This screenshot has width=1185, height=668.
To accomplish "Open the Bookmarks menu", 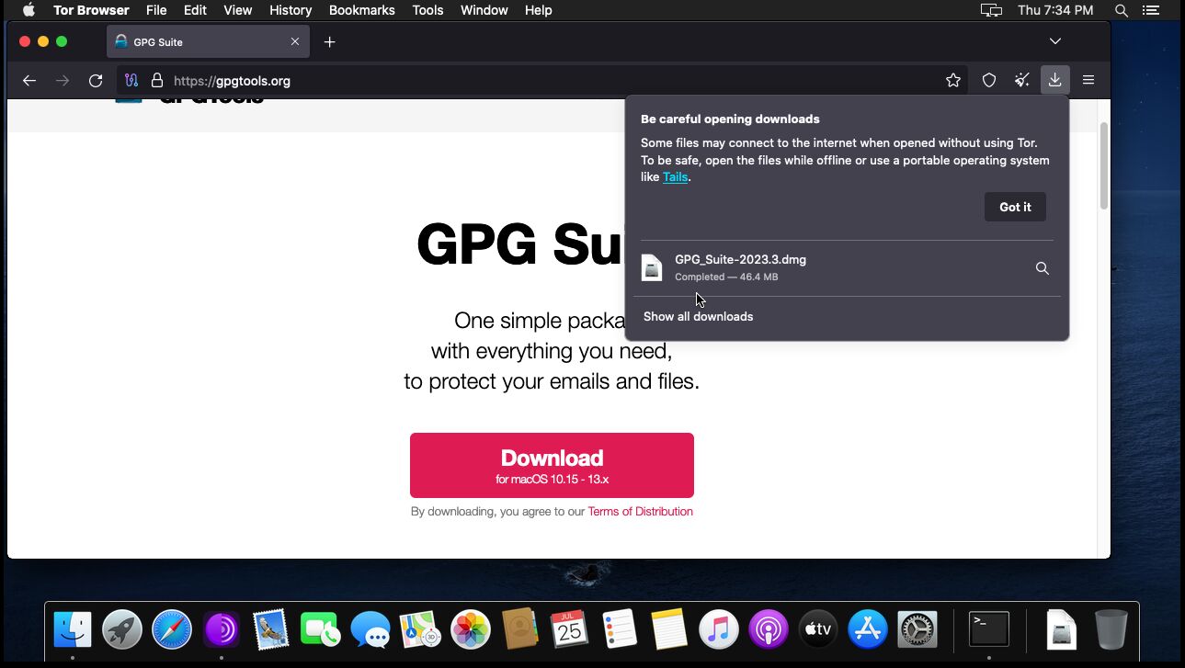I will [361, 10].
